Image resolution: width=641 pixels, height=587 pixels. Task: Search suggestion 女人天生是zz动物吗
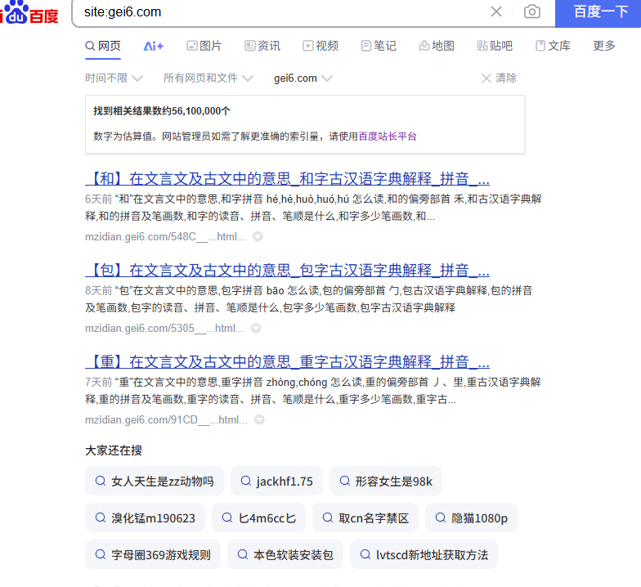[155, 481]
